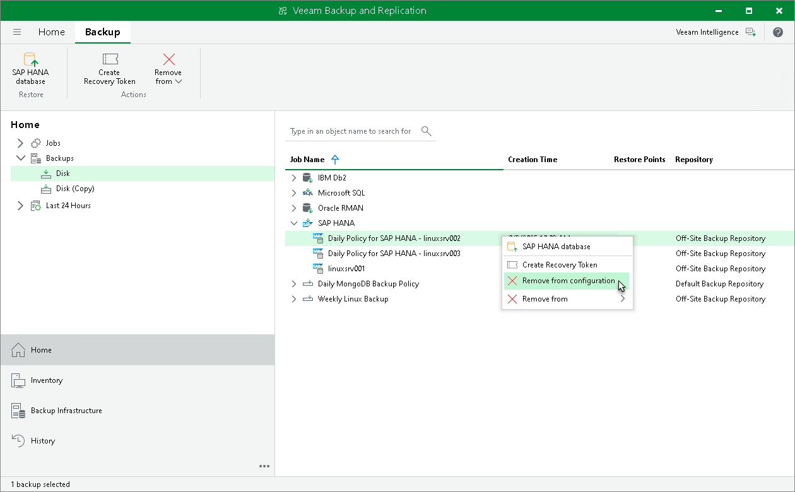The height and width of the screenshot is (492, 795).
Task: Sort by Restore Points column
Action: [x=639, y=160]
